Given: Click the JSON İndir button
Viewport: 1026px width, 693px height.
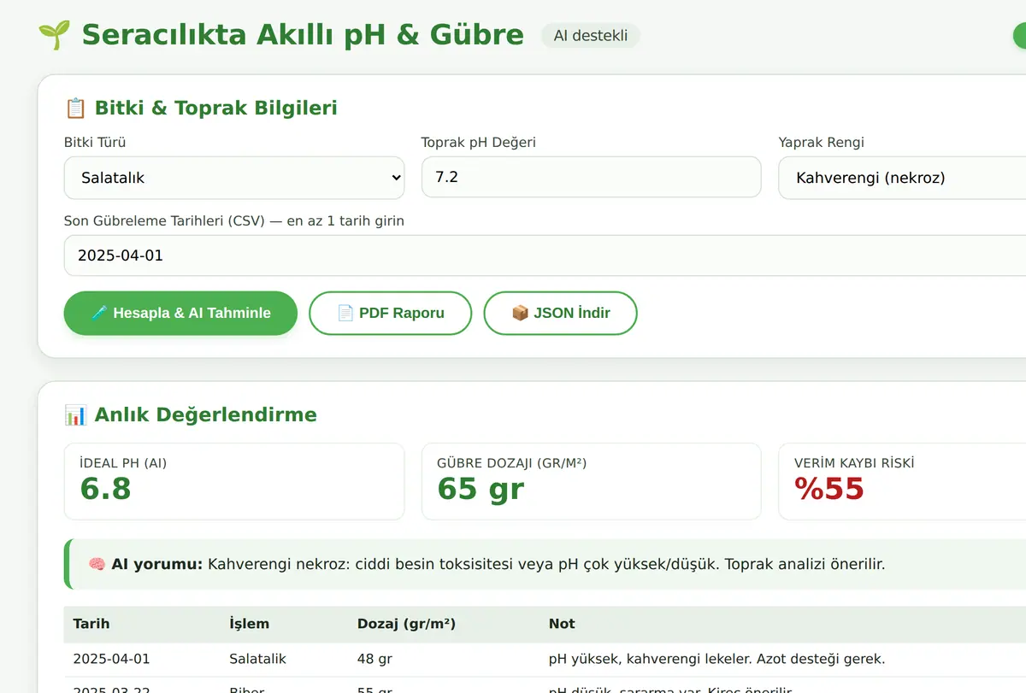Looking at the screenshot, I should click(x=560, y=313).
